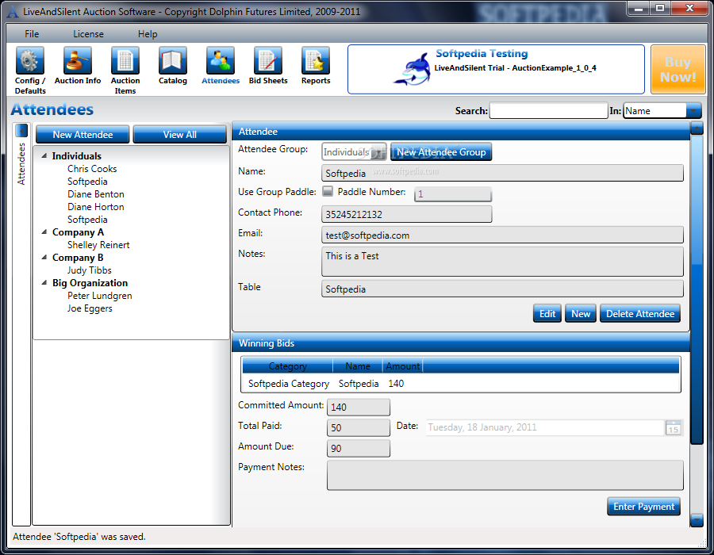Open the Help menu

pos(148,33)
